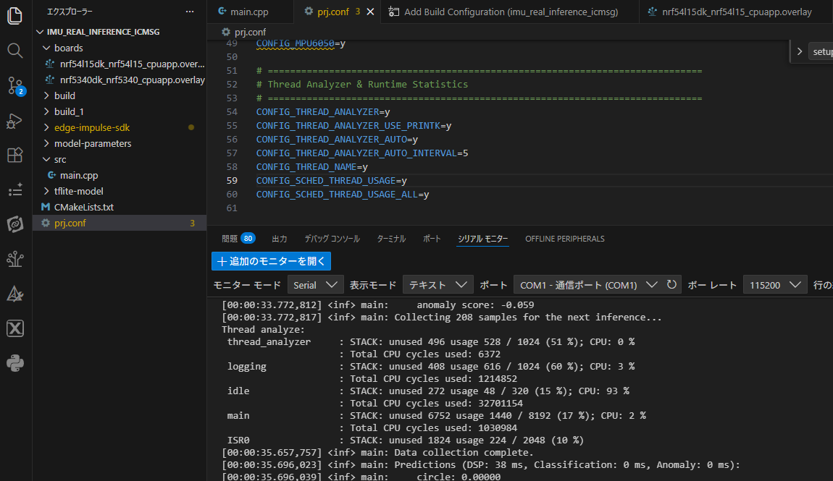Switch to the main.cpp editor tab

(249, 12)
